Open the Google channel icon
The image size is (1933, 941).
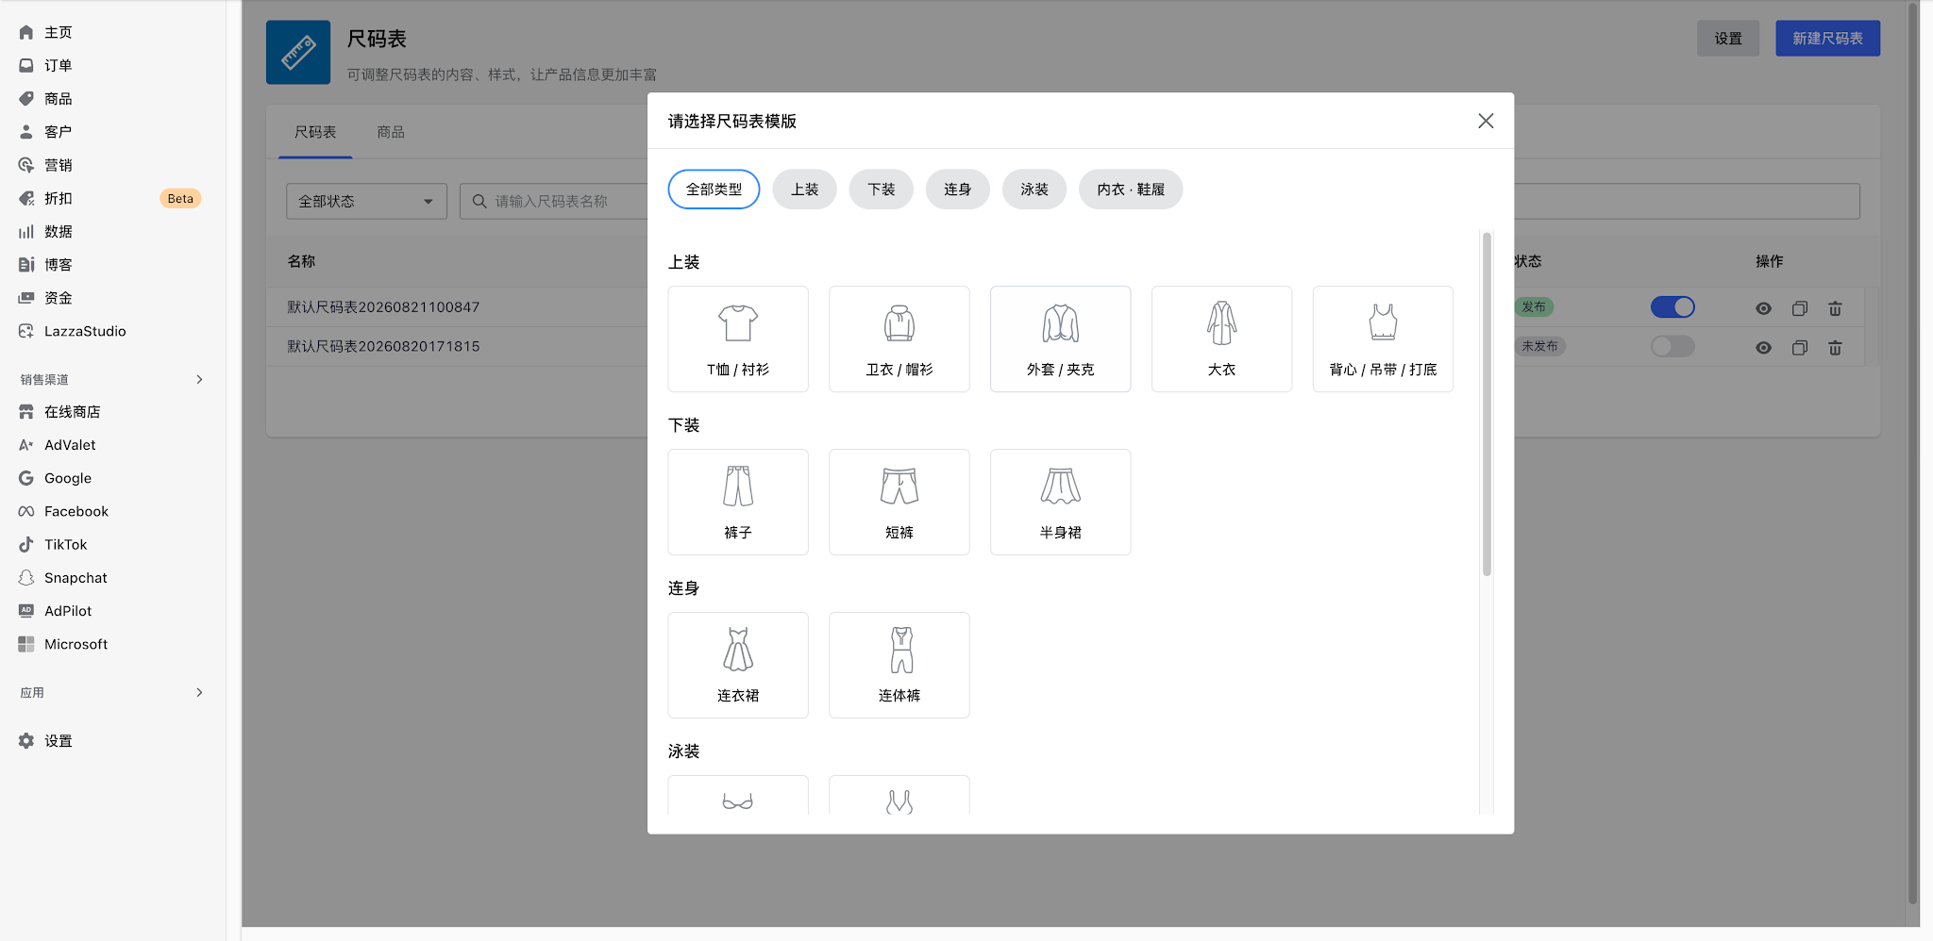[26, 478]
